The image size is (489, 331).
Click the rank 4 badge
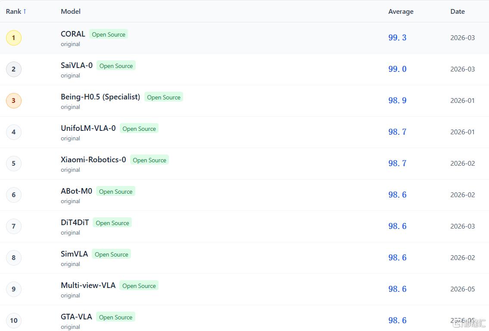click(x=14, y=132)
